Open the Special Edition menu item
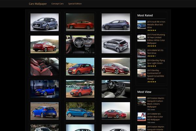196x131 pixels. tap(75, 4)
